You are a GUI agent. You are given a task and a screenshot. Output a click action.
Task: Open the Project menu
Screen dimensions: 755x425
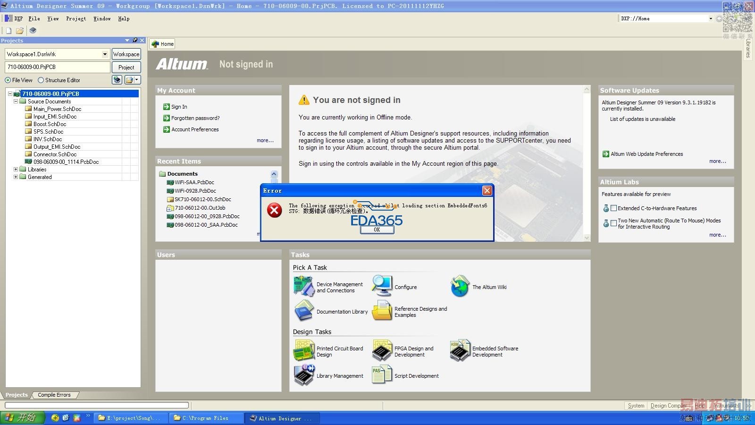76,18
